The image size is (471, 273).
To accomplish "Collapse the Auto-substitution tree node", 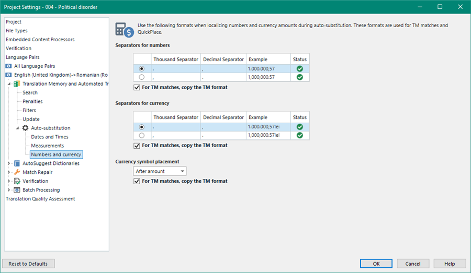I will point(17,128).
